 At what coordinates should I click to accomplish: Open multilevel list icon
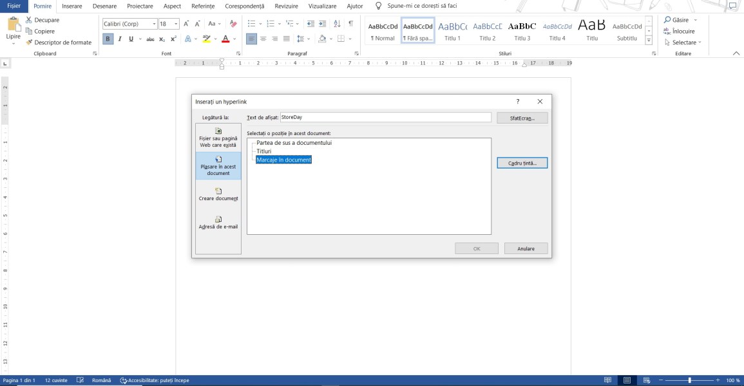pos(289,24)
